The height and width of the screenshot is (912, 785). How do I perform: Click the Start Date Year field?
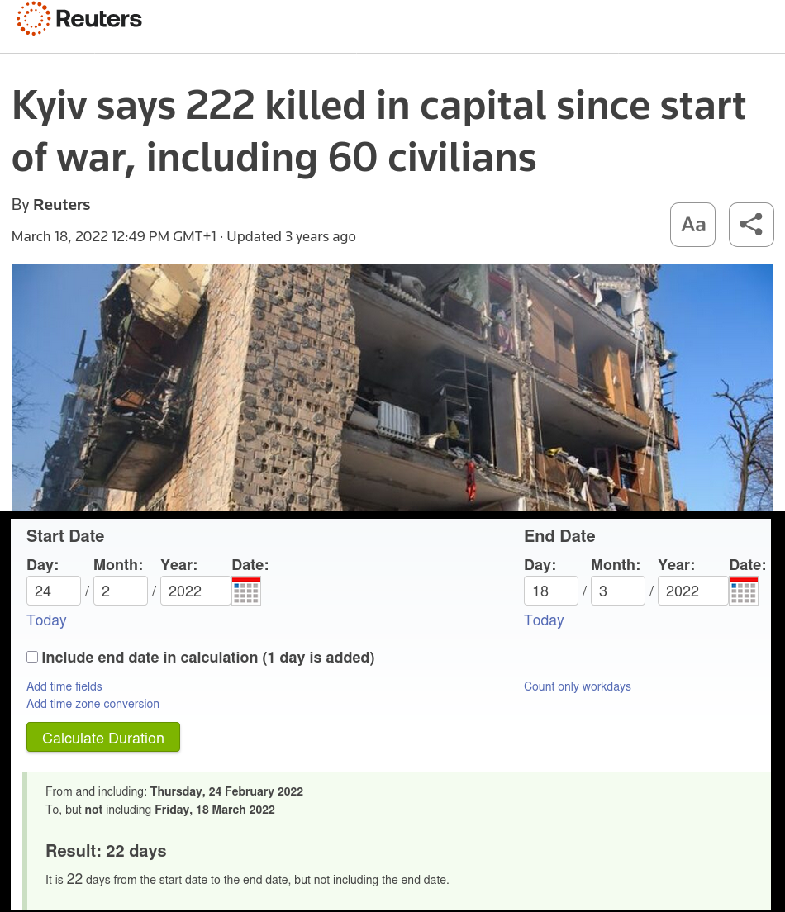point(196,591)
